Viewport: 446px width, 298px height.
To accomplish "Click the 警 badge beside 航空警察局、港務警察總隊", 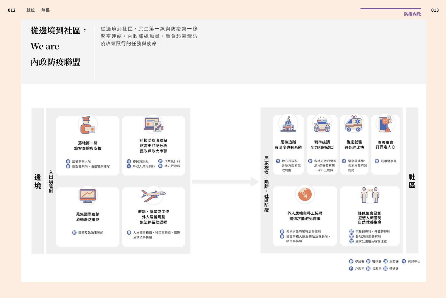I will tap(68, 166).
